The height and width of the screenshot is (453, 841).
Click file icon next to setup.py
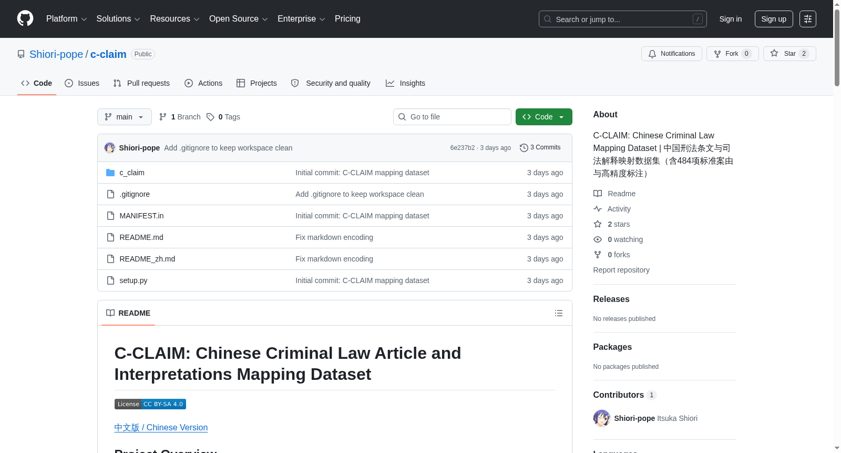tap(110, 280)
